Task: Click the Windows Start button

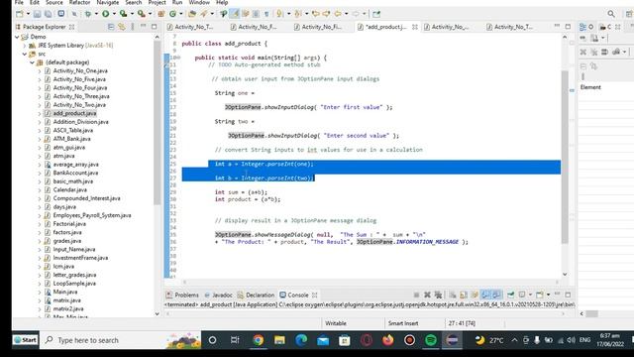Action: pyautogui.click(x=25, y=340)
